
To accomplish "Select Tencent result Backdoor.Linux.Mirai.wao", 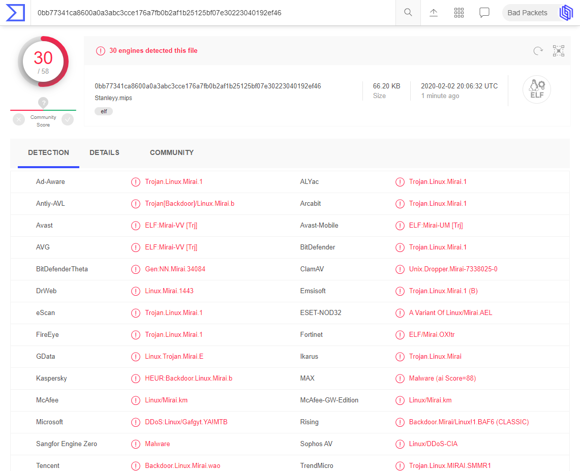I will tap(182, 465).
